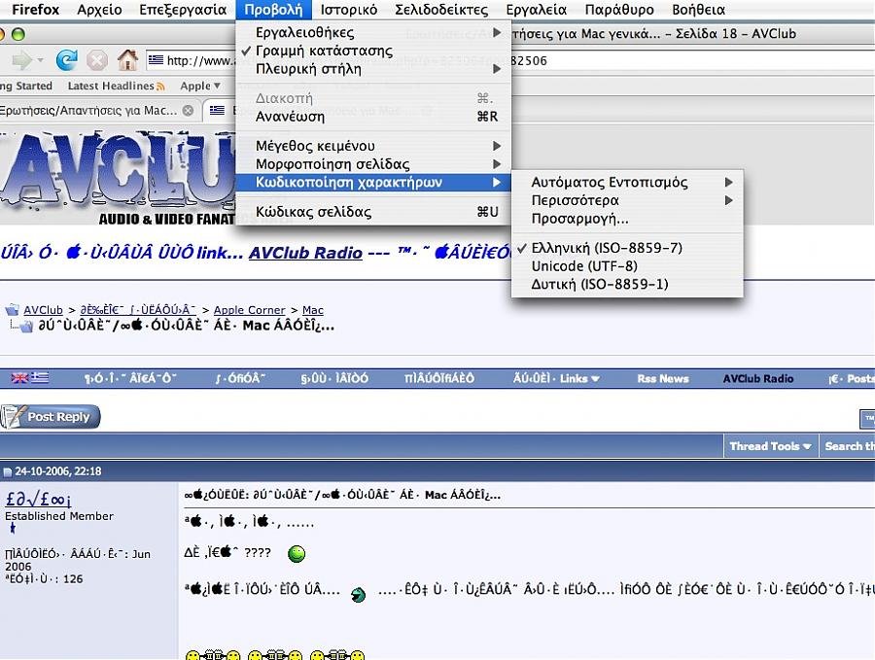Viewport: 875px width, 660px height.
Task: Open the Thread Tools dropdown
Action: 771,446
